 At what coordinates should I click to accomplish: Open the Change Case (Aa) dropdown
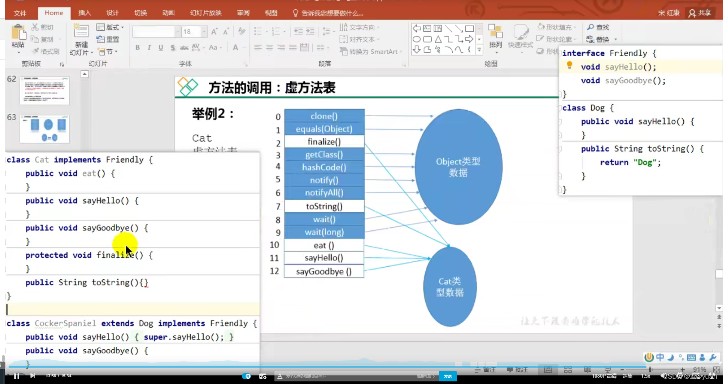tap(215, 47)
